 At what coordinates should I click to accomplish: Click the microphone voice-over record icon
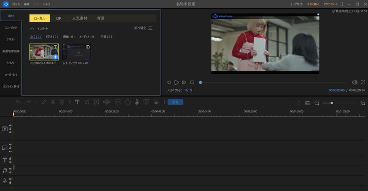pyautogui.click(x=137, y=102)
